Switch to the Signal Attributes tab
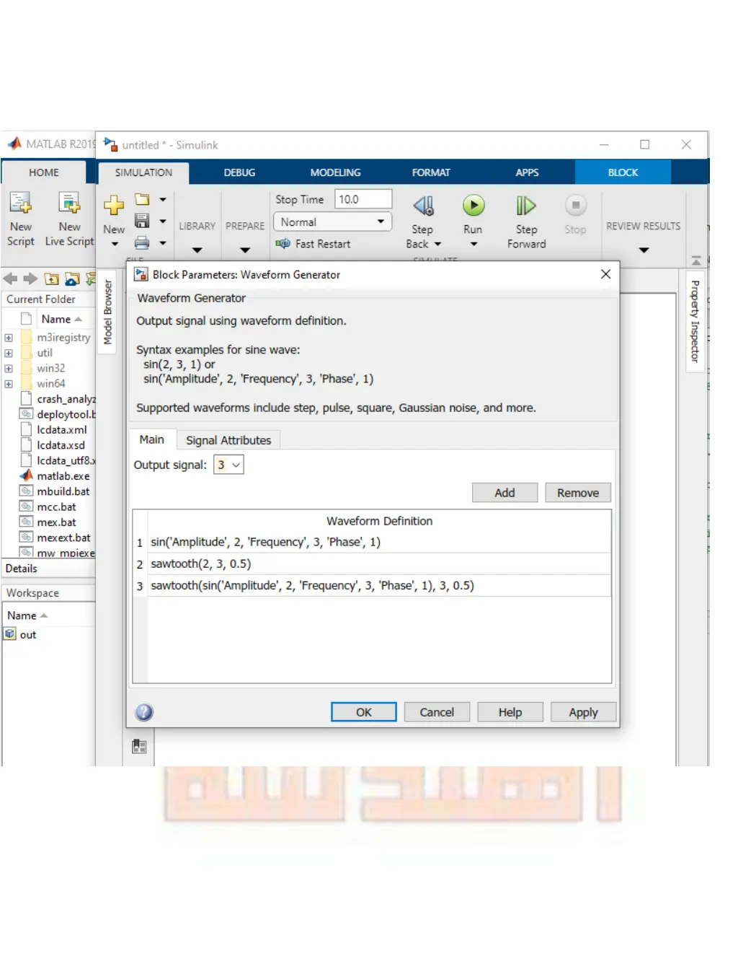This screenshot has width=738, height=956. pos(228,440)
